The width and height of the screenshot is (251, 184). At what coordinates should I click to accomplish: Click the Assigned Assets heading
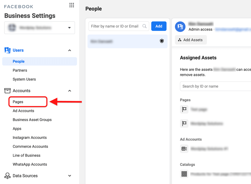pos(198,58)
